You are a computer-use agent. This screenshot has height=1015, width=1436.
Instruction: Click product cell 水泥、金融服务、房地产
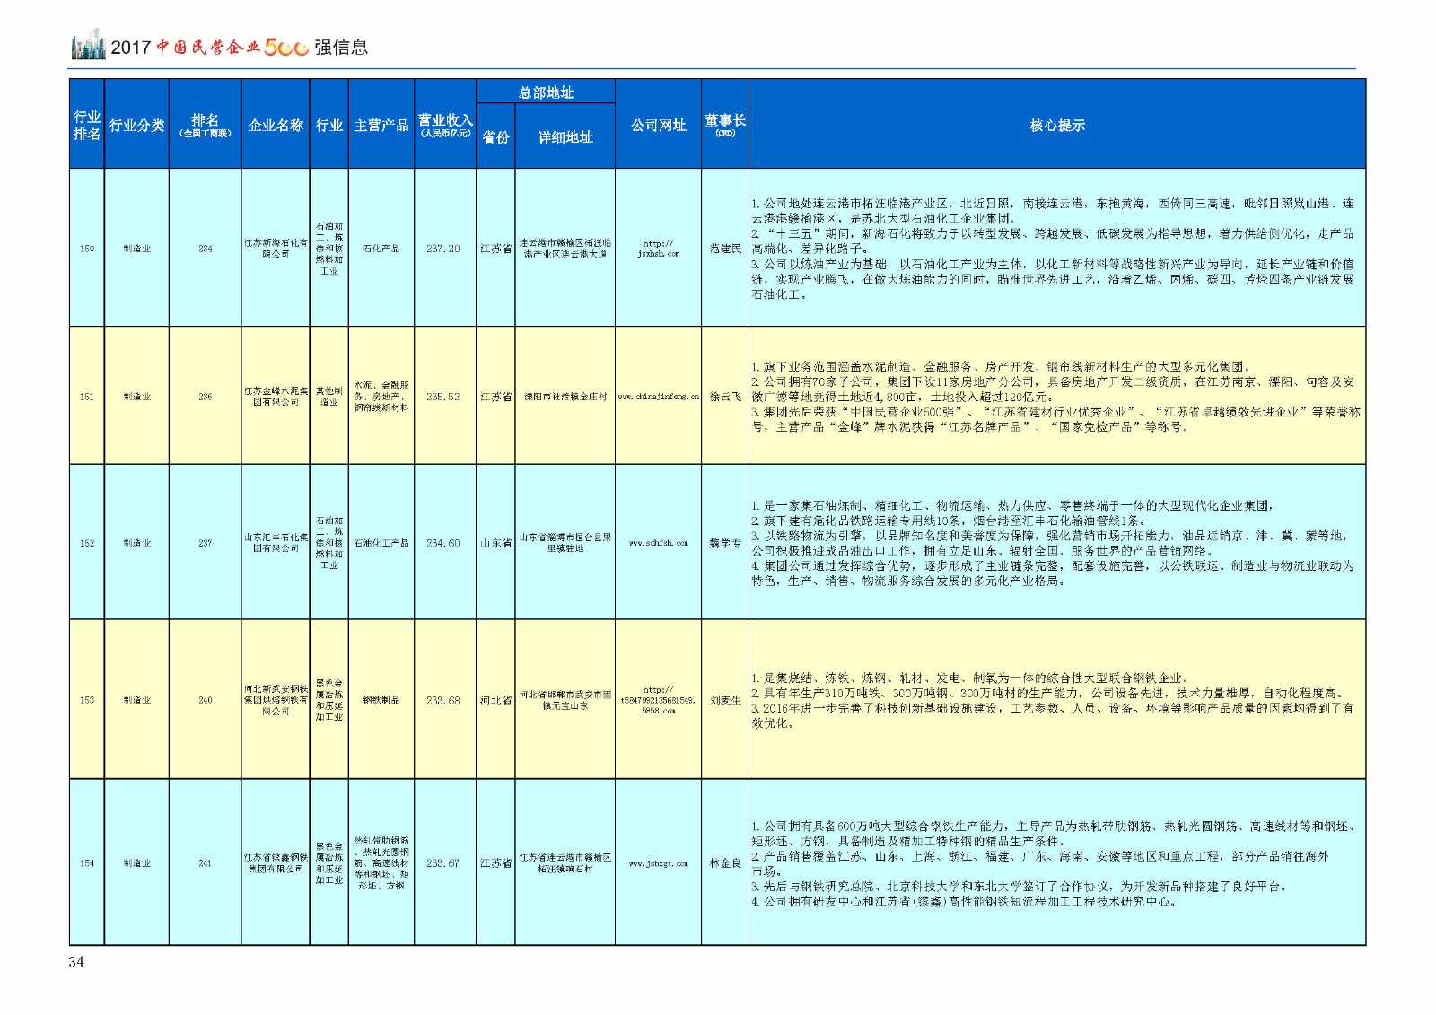point(381,397)
